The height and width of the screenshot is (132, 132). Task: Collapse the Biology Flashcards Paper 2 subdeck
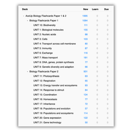coord(28,72)
